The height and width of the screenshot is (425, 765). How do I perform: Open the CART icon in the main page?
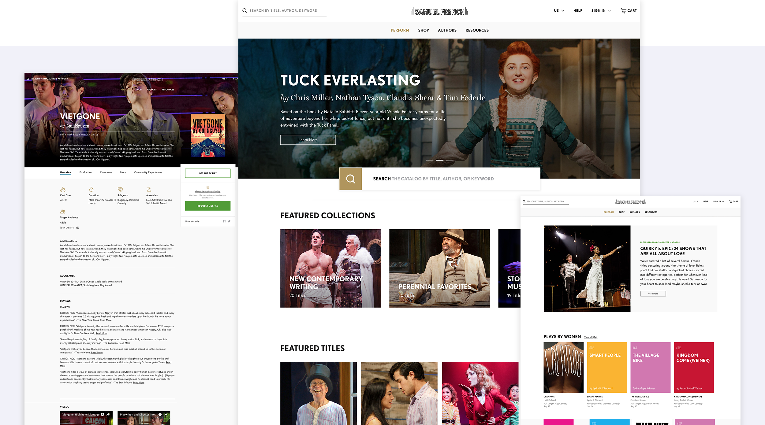[629, 11]
